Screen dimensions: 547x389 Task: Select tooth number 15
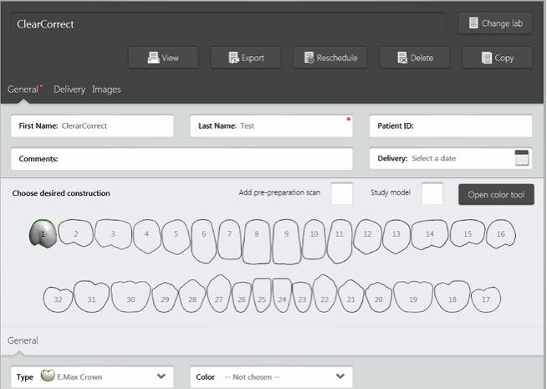[468, 233]
